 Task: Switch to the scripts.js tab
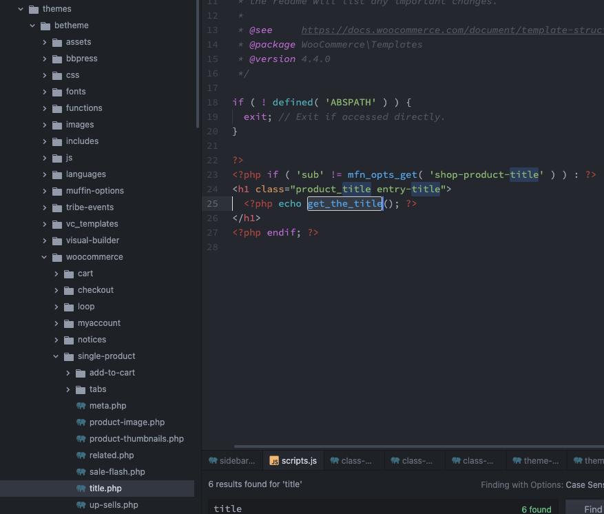tap(293, 461)
